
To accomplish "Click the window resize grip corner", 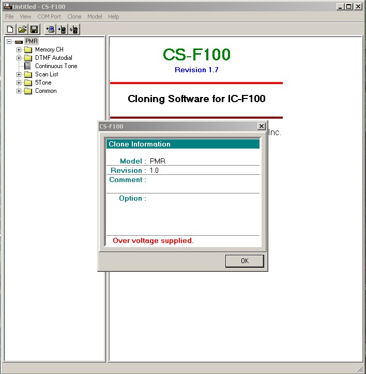I will (x=360, y=369).
